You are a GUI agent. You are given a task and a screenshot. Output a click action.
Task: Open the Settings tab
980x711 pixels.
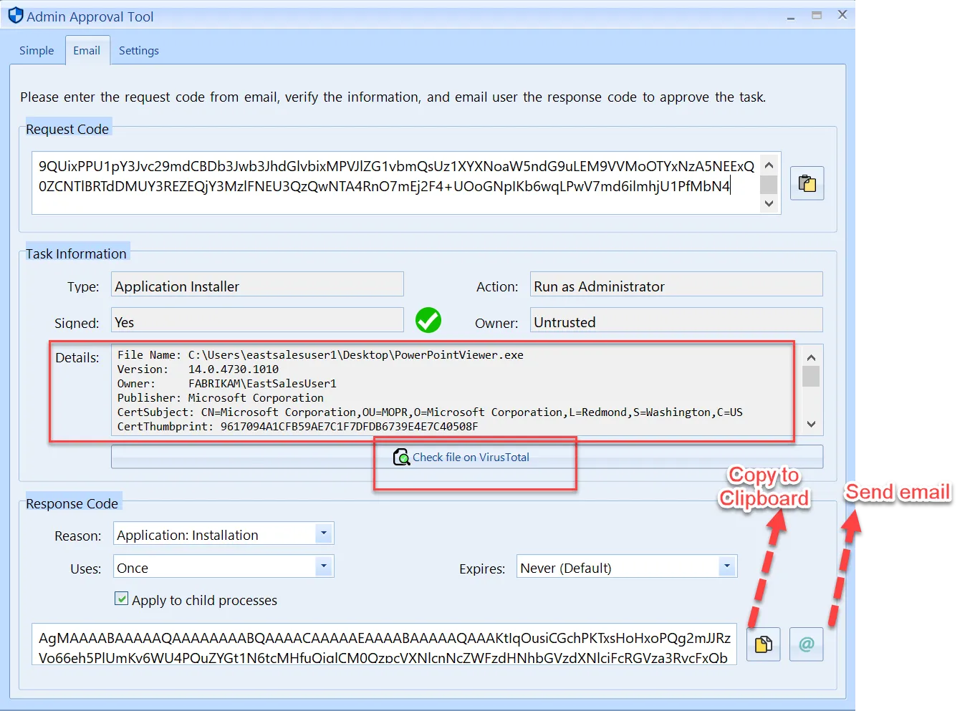pos(138,50)
